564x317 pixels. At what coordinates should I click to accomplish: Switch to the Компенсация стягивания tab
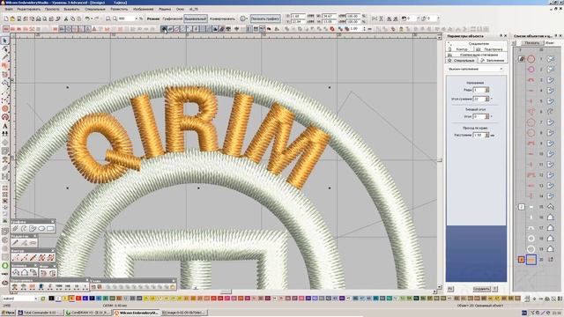point(477,55)
